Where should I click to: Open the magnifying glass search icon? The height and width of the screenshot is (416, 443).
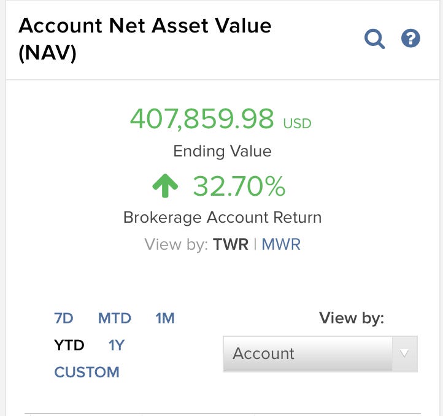(374, 39)
